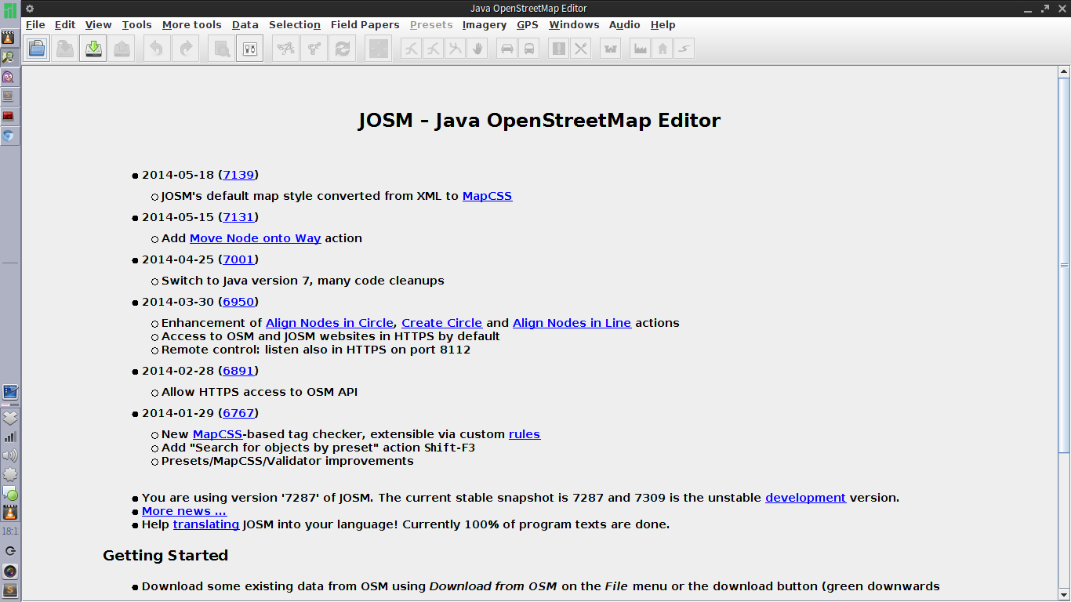Click the Dropbox tray icon
The image size is (1071, 602).
click(9, 418)
